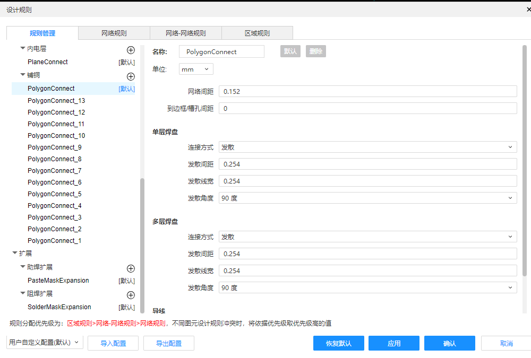The image size is (531, 358).
Task: Switch to 区域规则 tab
Action: (x=257, y=33)
